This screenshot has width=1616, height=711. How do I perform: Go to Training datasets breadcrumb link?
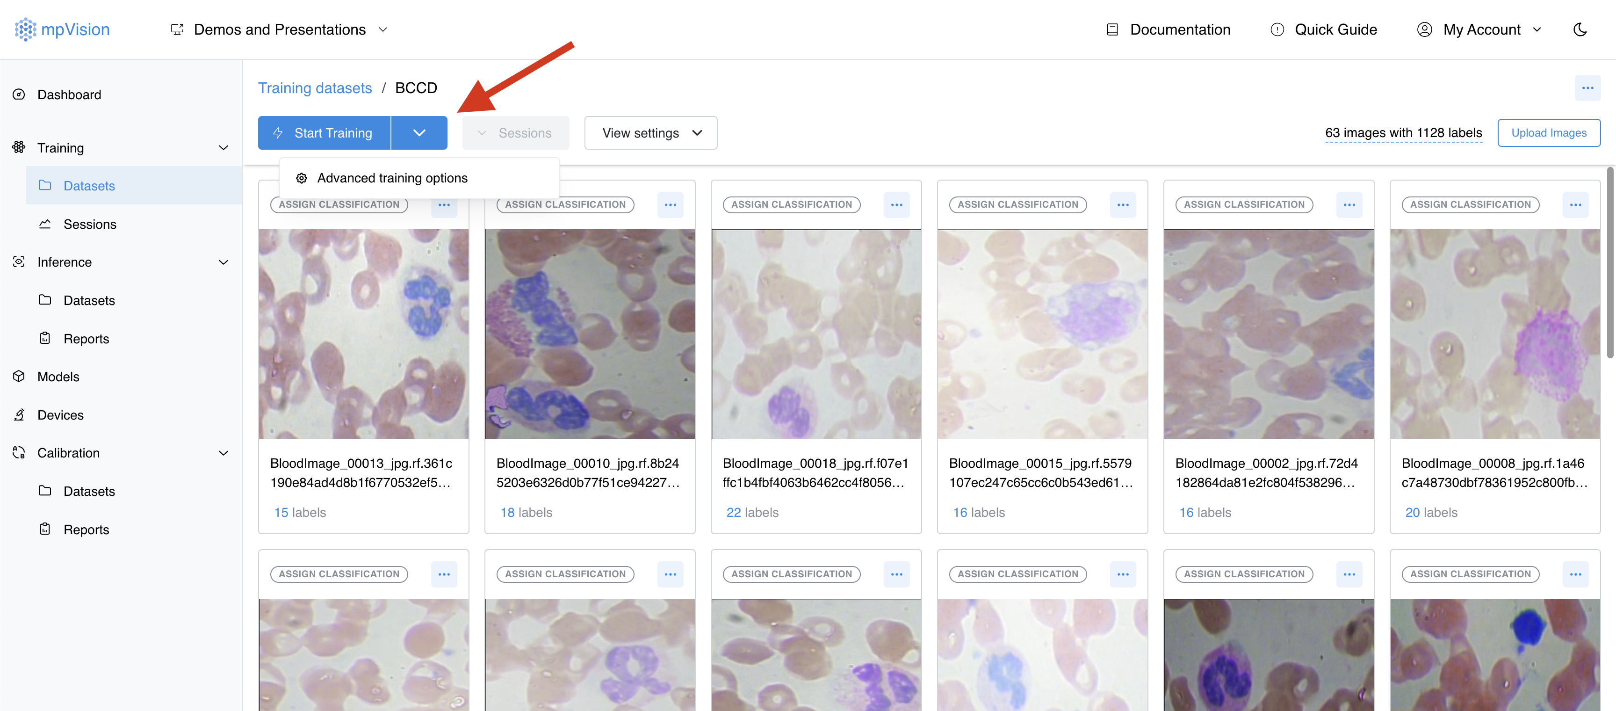(315, 88)
